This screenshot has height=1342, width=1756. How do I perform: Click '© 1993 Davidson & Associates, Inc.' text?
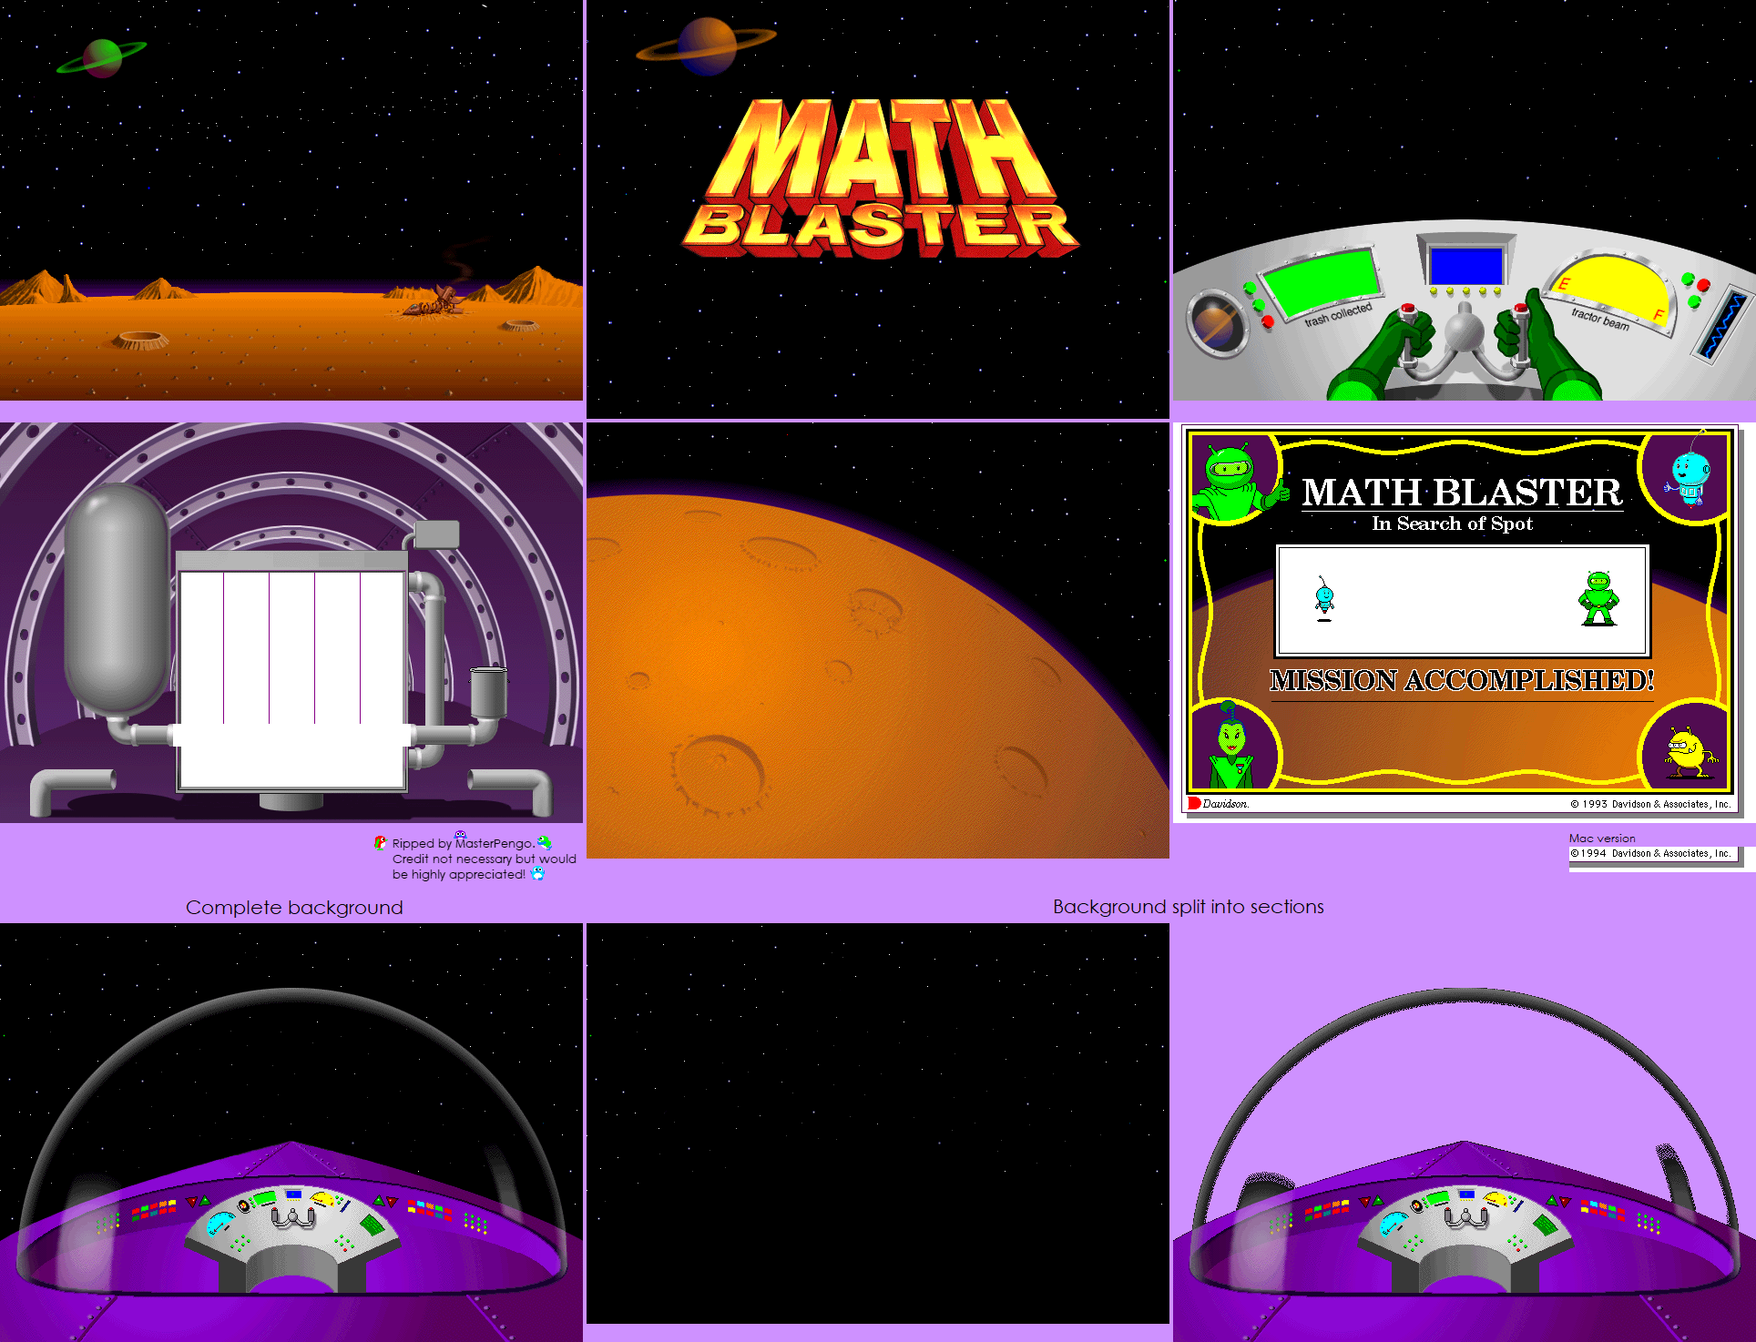click(1649, 804)
